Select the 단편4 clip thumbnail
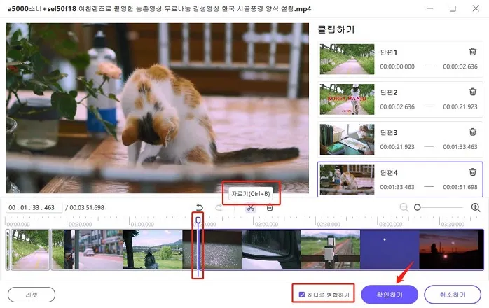Image resolution: width=489 pixels, height=308 pixels. pos(347,180)
